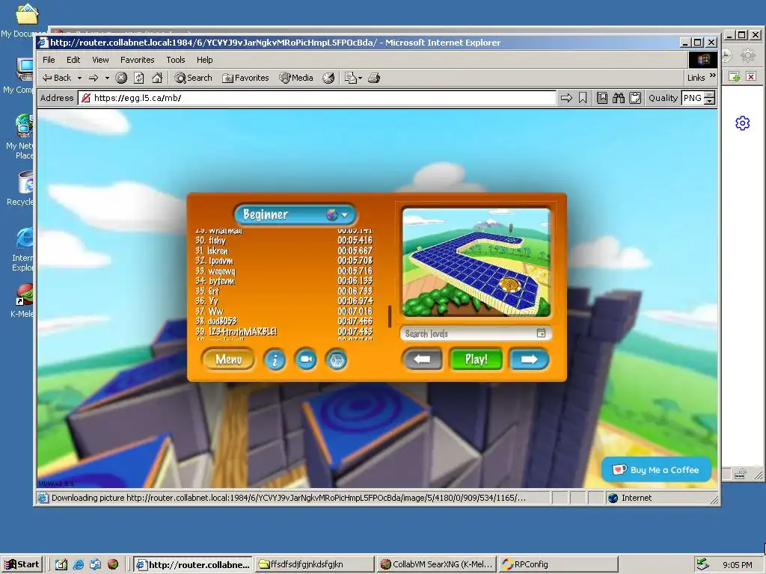The width and height of the screenshot is (766, 574).
Task: Open the File menu
Action: 49,60
